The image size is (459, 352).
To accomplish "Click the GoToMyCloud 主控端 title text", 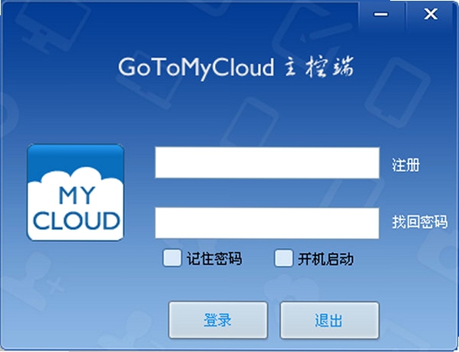I will tap(236, 68).
